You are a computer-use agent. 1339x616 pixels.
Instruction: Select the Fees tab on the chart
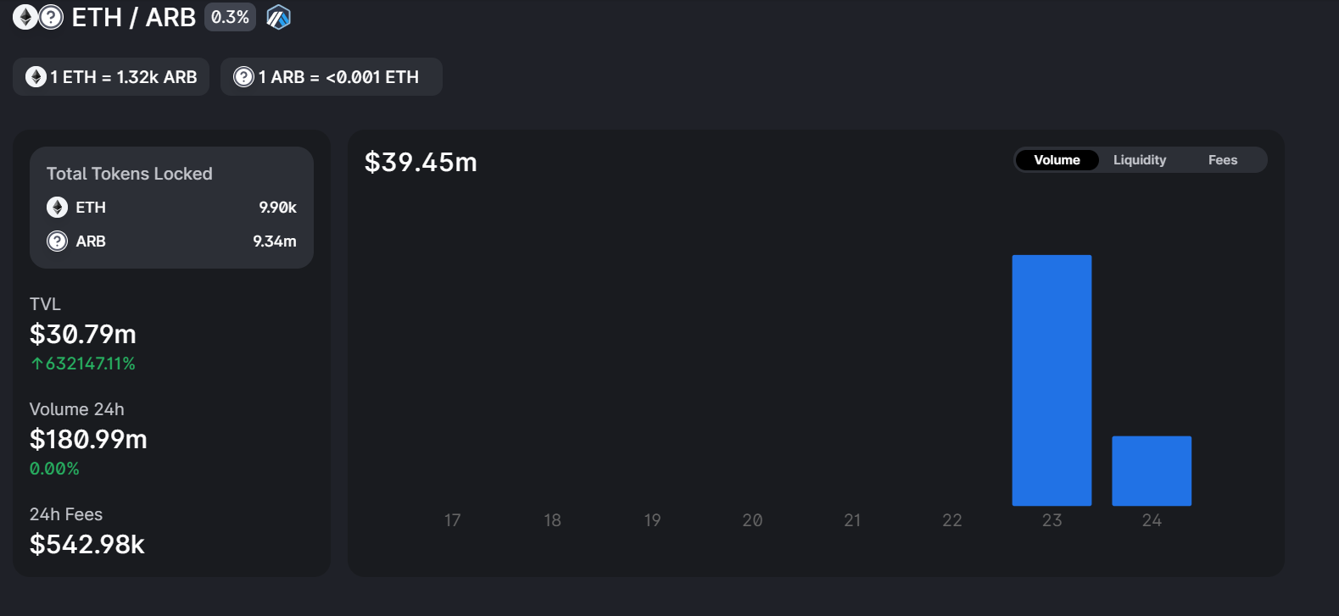1222,159
